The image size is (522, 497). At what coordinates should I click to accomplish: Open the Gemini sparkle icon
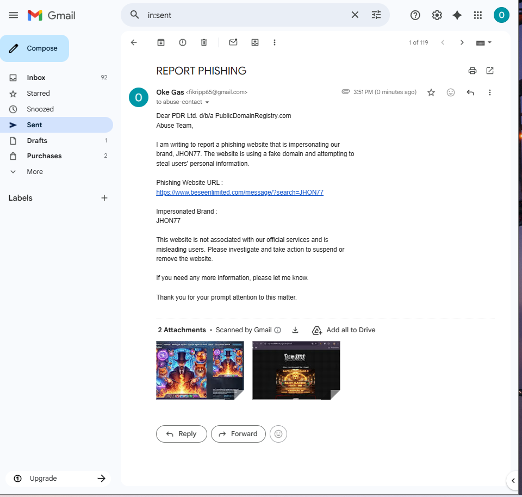[457, 15]
